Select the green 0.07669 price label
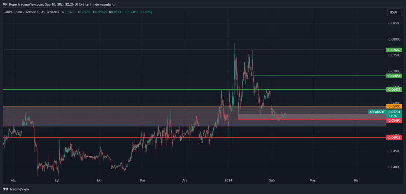This screenshot has width=406, height=194. pos(394,50)
